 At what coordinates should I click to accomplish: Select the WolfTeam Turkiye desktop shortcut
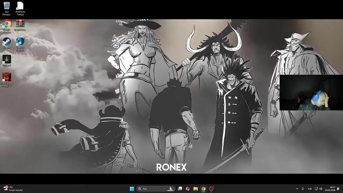point(20,9)
